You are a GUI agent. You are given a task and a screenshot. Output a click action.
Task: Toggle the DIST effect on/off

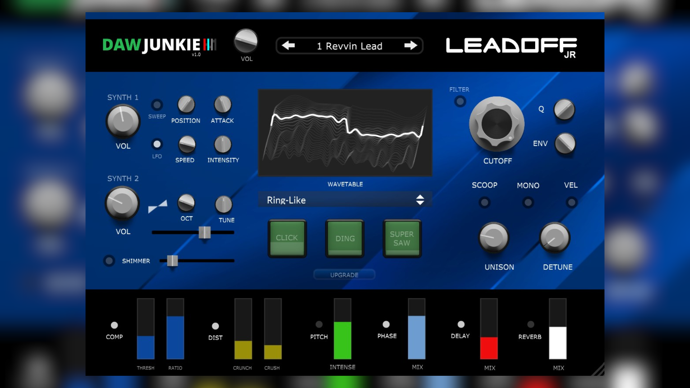click(215, 326)
